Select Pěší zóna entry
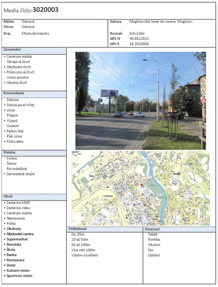 coord(14,136)
